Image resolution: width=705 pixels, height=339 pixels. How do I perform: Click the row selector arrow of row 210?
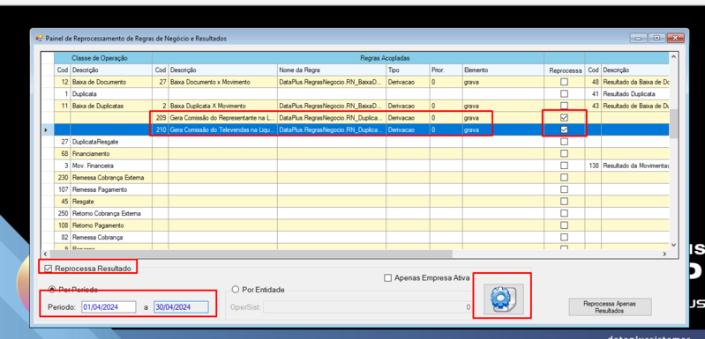point(48,130)
